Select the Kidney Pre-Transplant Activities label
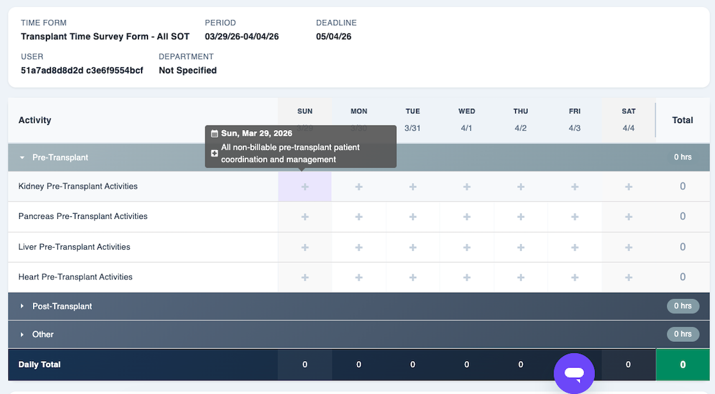 78,186
